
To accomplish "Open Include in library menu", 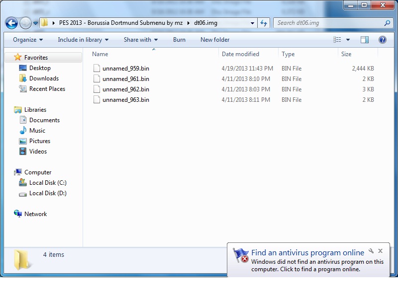I will 83,40.
